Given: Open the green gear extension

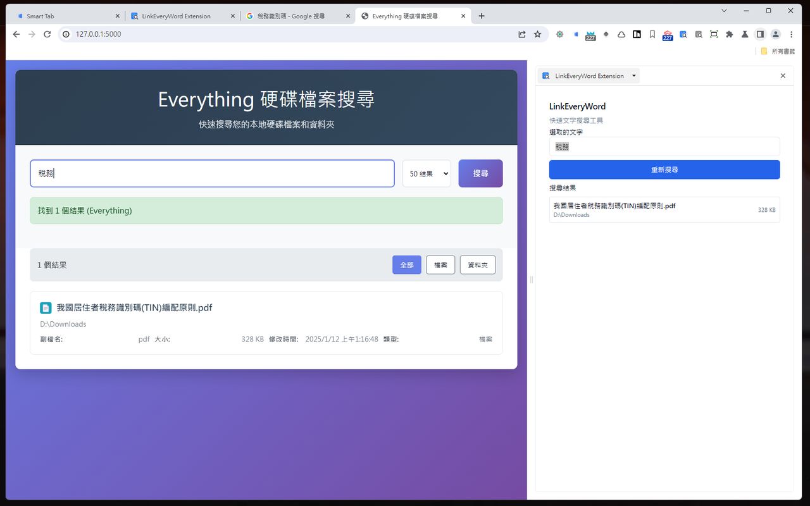Looking at the screenshot, I should (x=559, y=34).
